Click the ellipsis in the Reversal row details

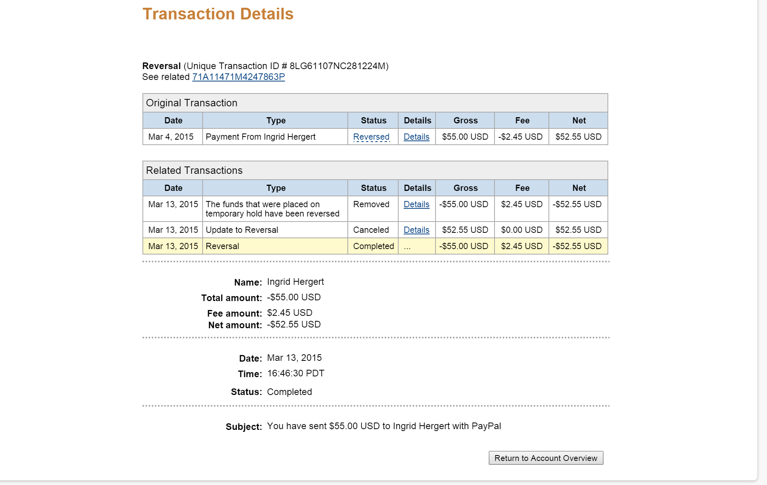point(407,247)
